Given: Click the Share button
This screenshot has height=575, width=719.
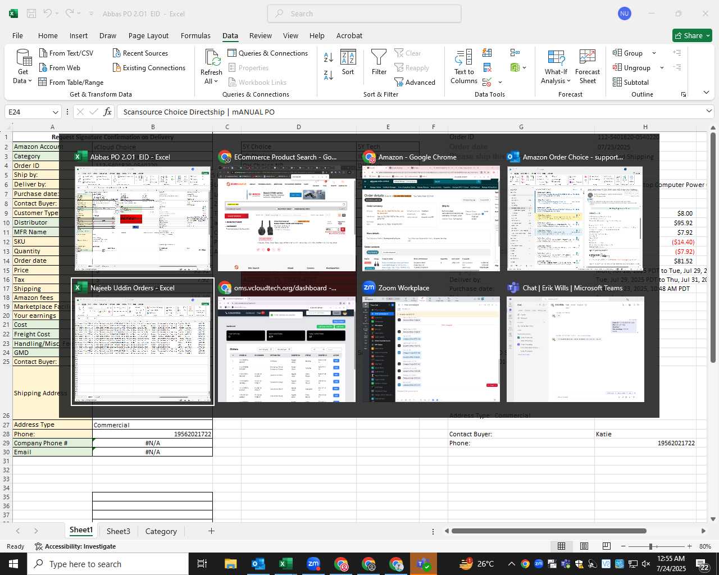Looking at the screenshot, I should 692,35.
